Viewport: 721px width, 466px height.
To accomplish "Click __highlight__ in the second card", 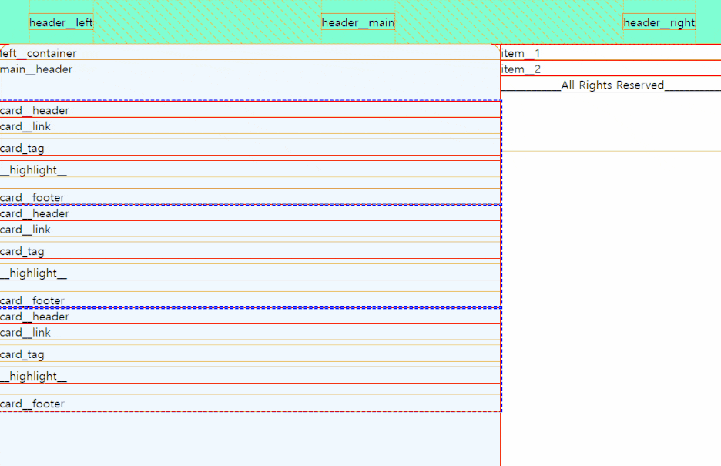I will pyautogui.click(x=250, y=273).
